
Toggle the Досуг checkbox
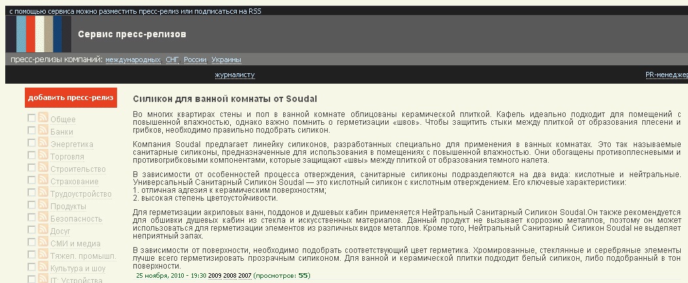31,229
